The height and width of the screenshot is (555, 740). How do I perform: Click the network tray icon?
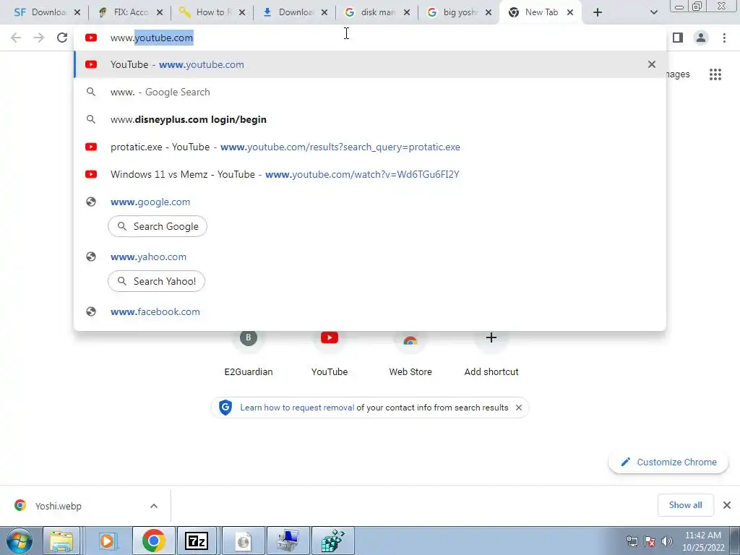pos(632,541)
